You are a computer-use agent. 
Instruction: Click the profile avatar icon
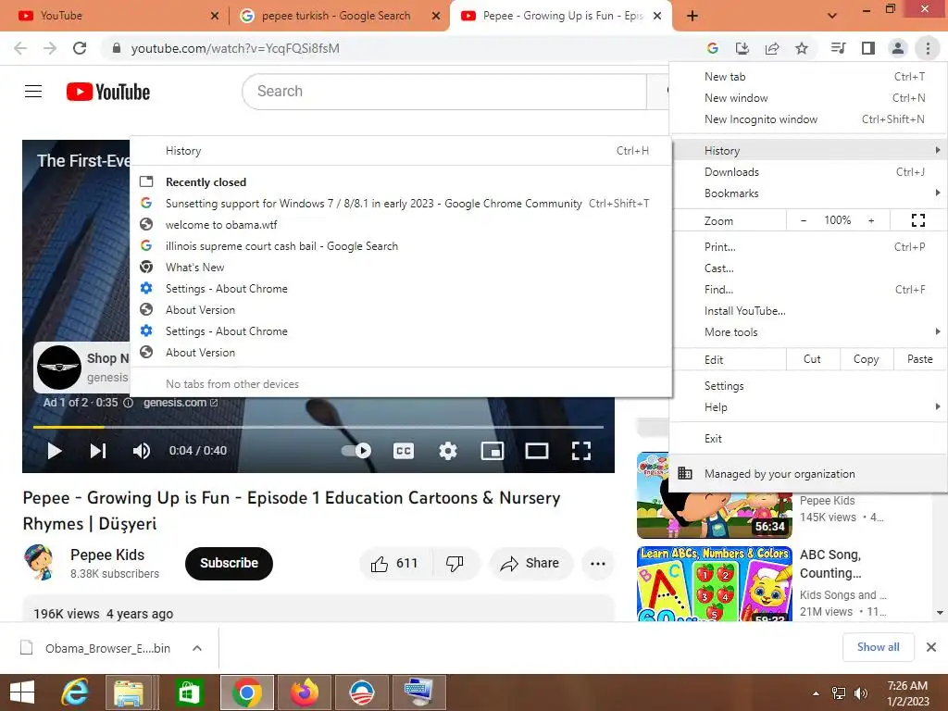[898, 48]
